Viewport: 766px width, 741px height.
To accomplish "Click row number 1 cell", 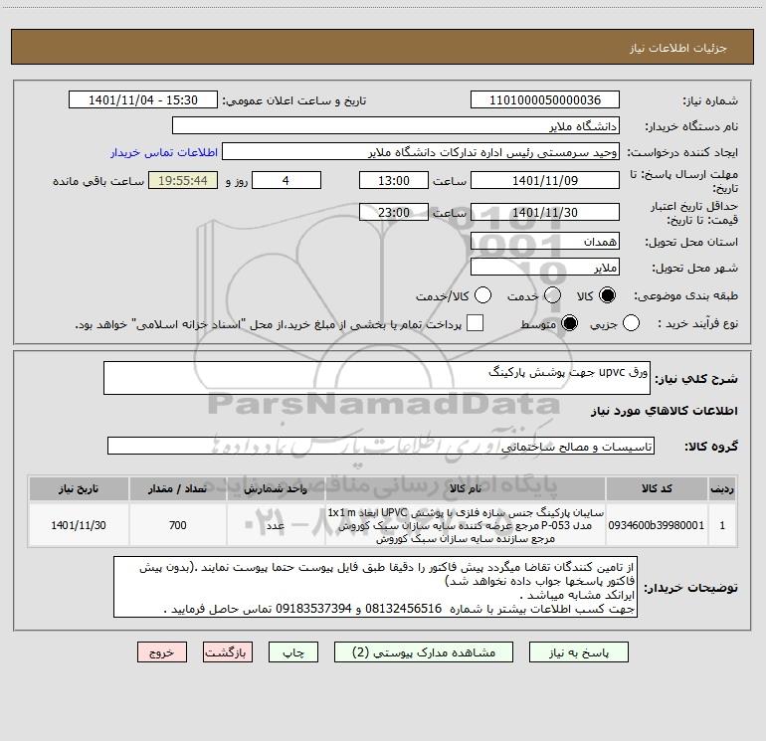I will pos(722,525).
